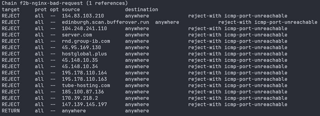Click source IP 170.39.218.2
Viewport: 320px width, 116px height.
pyautogui.click(x=80, y=99)
